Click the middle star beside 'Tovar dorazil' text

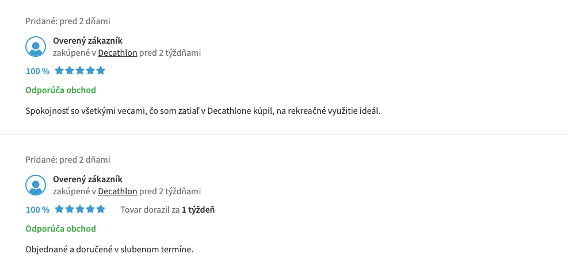[80, 209]
